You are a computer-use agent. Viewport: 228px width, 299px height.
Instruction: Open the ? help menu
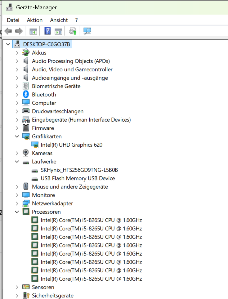pyautogui.click(x=76, y=20)
